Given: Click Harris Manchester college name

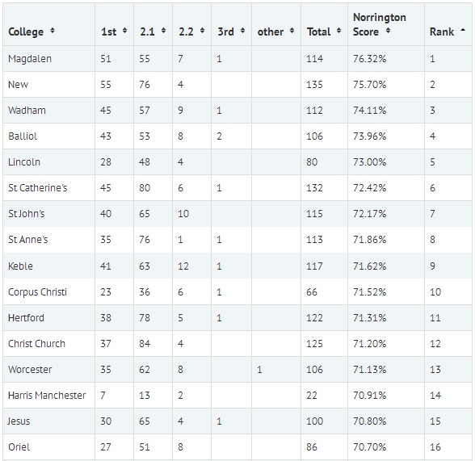Looking at the screenshot, I should [x=47, y=396].
